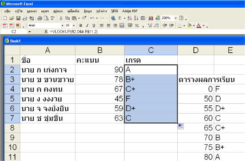Save the workbook with floppy icon
Image resolution: width=245 pixels, height=161 pixels.
click(18, 18)
